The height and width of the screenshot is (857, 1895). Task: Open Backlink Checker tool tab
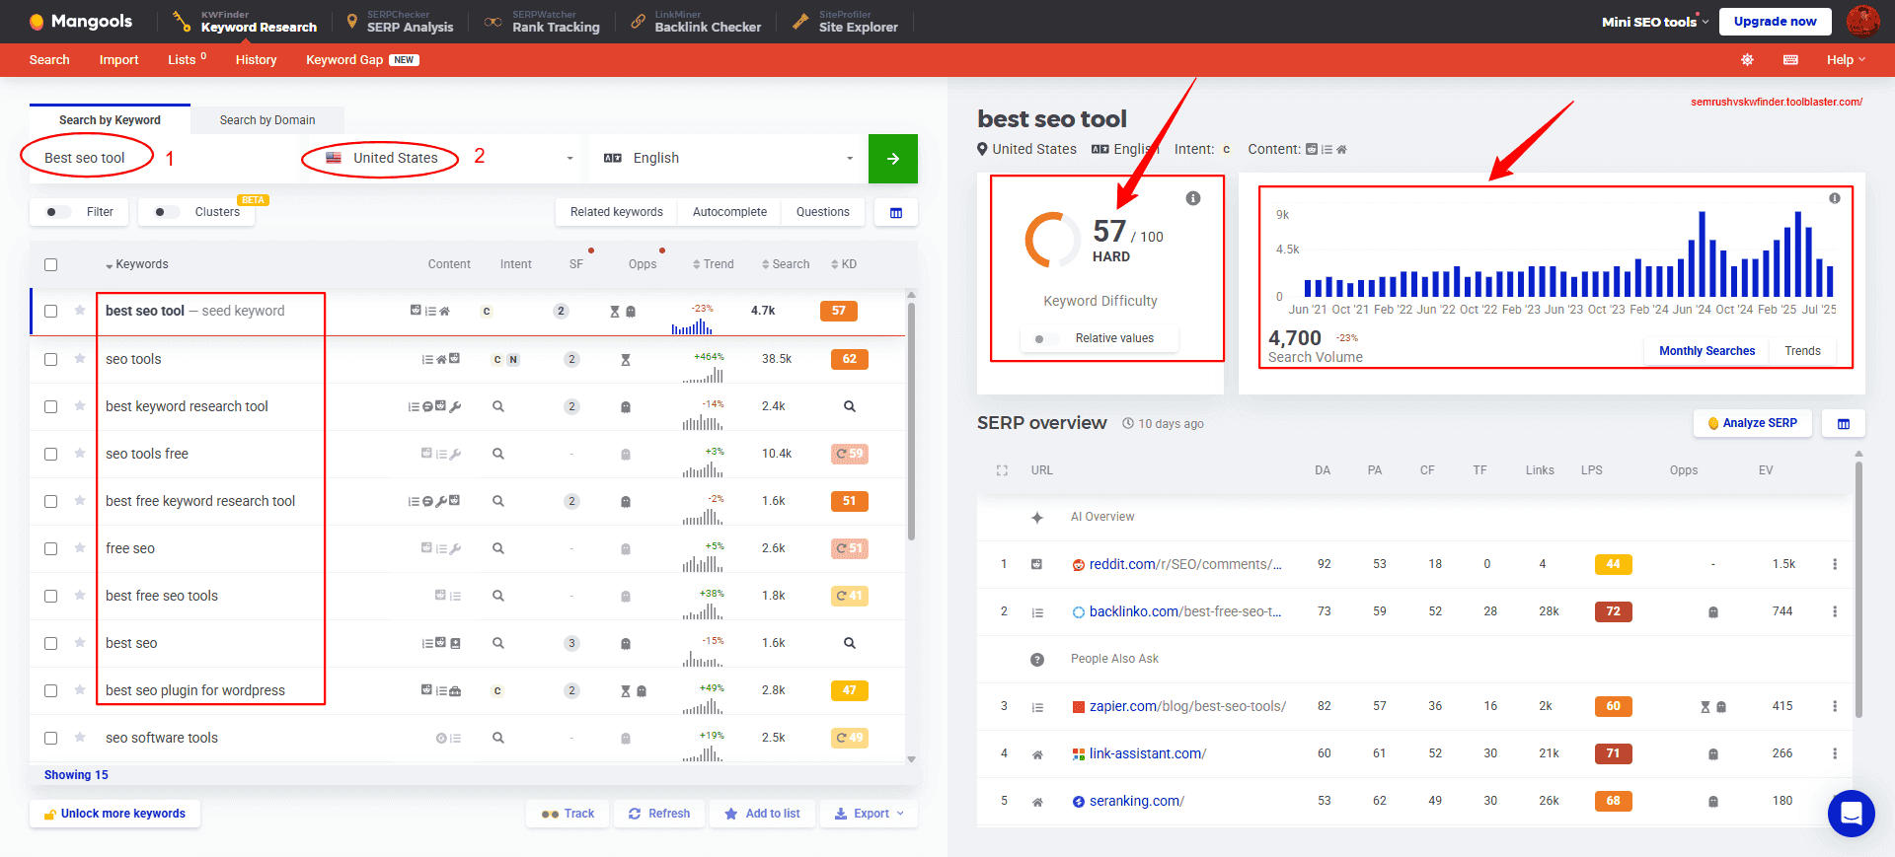click(x=696, y=22)
